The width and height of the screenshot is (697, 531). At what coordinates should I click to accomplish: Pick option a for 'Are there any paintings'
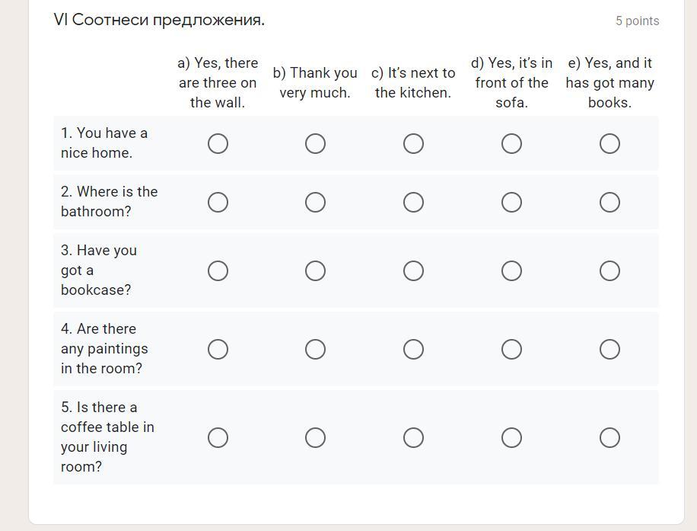pyautogui.click(x=218, y=350)
